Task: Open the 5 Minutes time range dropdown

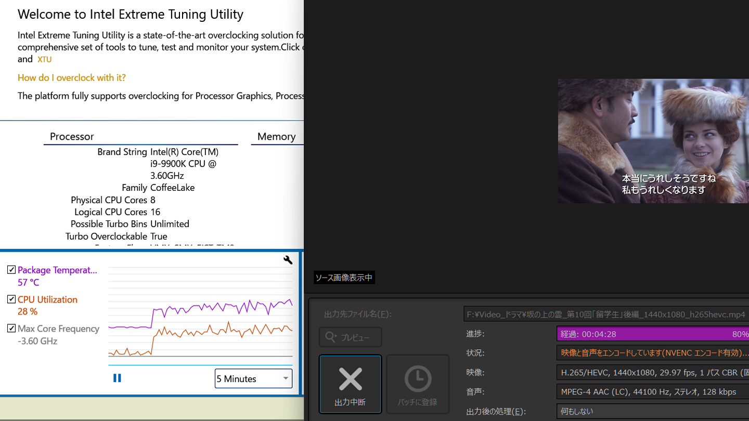Action: pyautogui.click(x=253, y=378)
